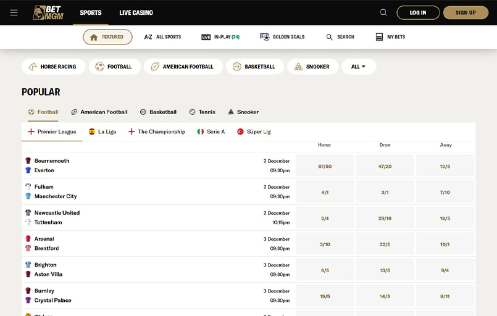Click the My Bets slip icon
The width and height of the screenshot is (497, 316).
coord(379,37)
